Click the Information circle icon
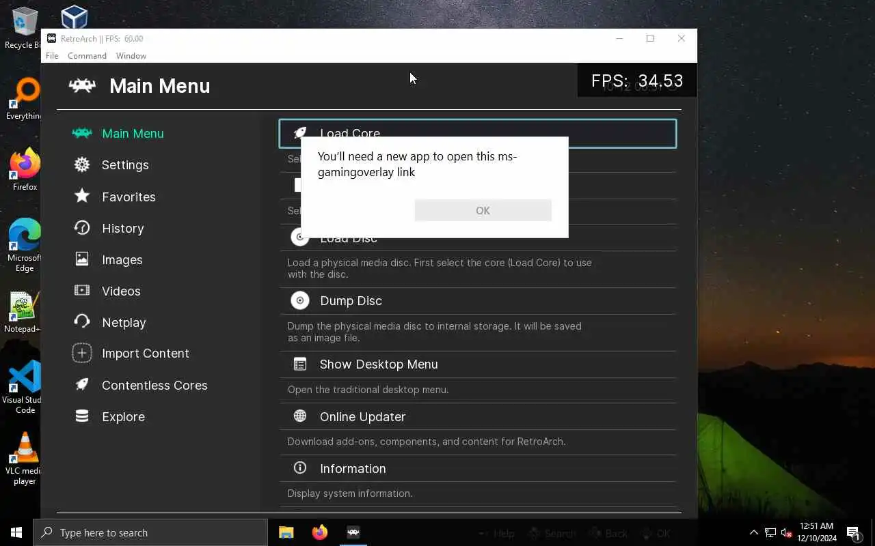This screenshot has width=875, height=546. (299, 468)
